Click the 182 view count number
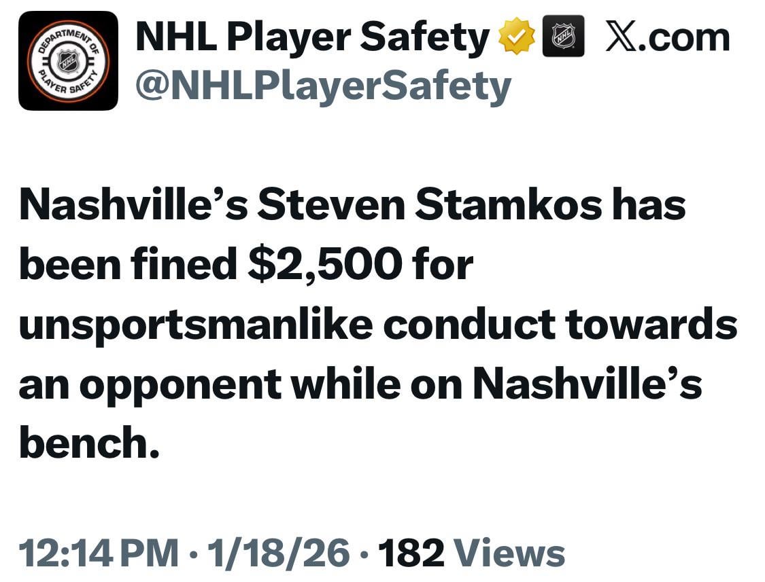765x582 pixels. (411, 552)
